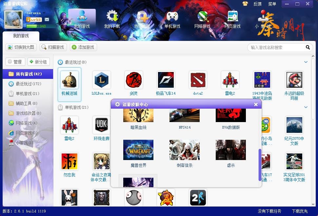Viewport: 318px width, 216px height.
Task: Open the mail envelope icon by username
Action: 47,19
